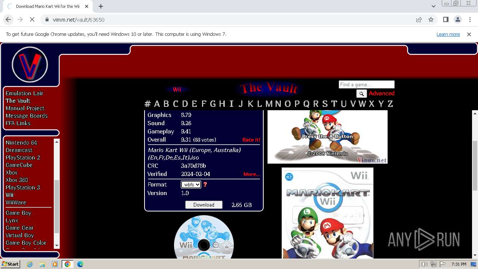Image resolution: width=478 pixels, height=269 pixels.
Task: Focus the Find a game search field
Action: pos(367,84)
